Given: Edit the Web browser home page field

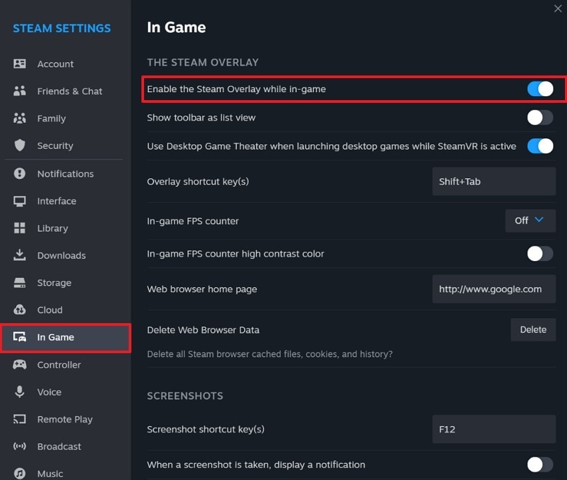Looking at the screenshot, I should point(494,289).
